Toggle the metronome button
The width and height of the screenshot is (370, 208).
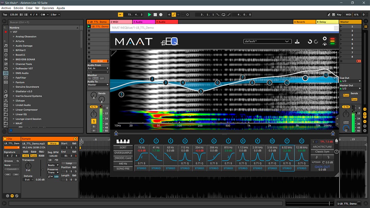(x=44, y=14)
